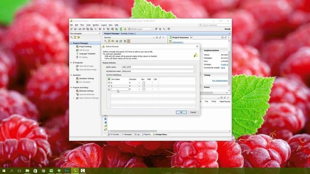The image size is (310, 174).
Task: Click Incremental compile None link
Action: pos(223,68)
